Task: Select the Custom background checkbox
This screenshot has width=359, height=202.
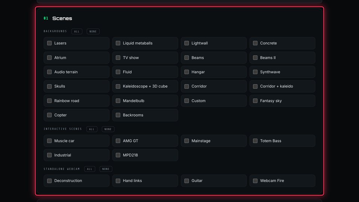Action: click(x=187, y=101)
